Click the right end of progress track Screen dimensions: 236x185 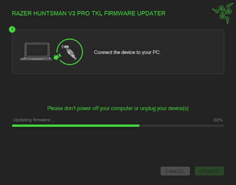point(223,126)
